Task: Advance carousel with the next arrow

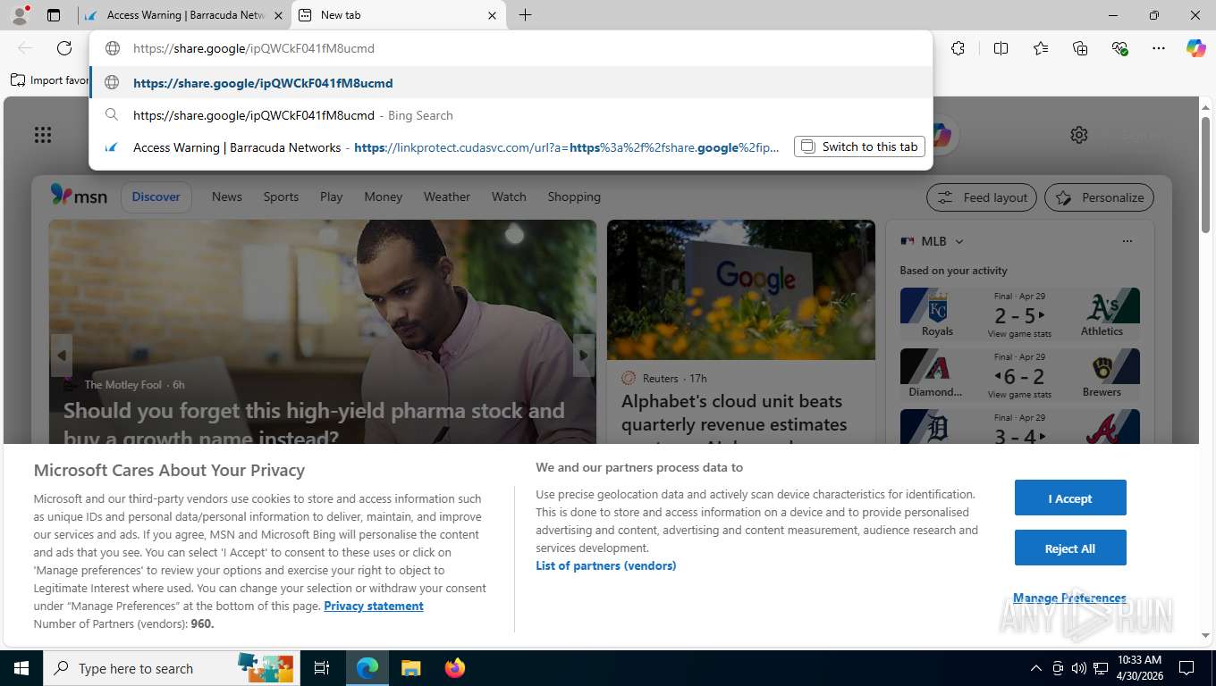Action: coord(584,356)
